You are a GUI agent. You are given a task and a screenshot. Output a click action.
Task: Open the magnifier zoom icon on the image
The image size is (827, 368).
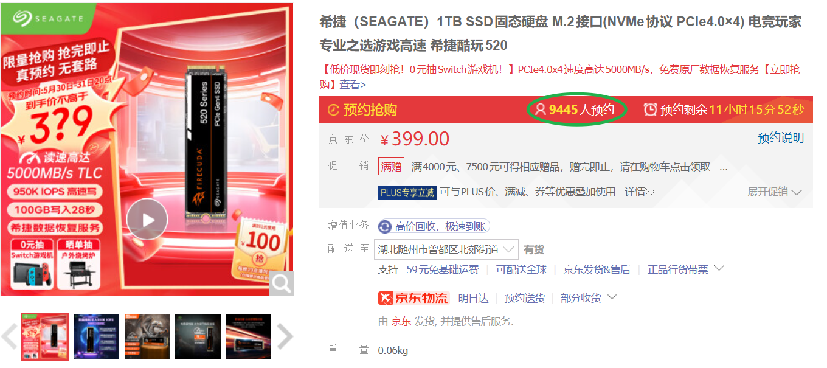pos(281,283)
